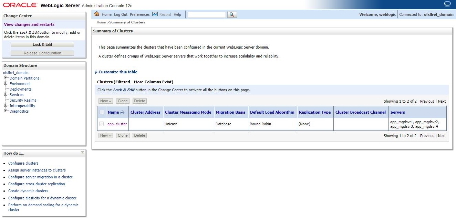Click the Release Configuration button
Image resolution: width=456 pixels, height=219 pixels.
pyautogui.click(x=42, y=53)
